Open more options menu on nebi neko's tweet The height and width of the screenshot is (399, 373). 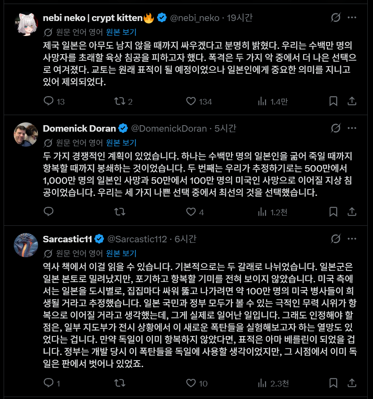click(352, 17)
